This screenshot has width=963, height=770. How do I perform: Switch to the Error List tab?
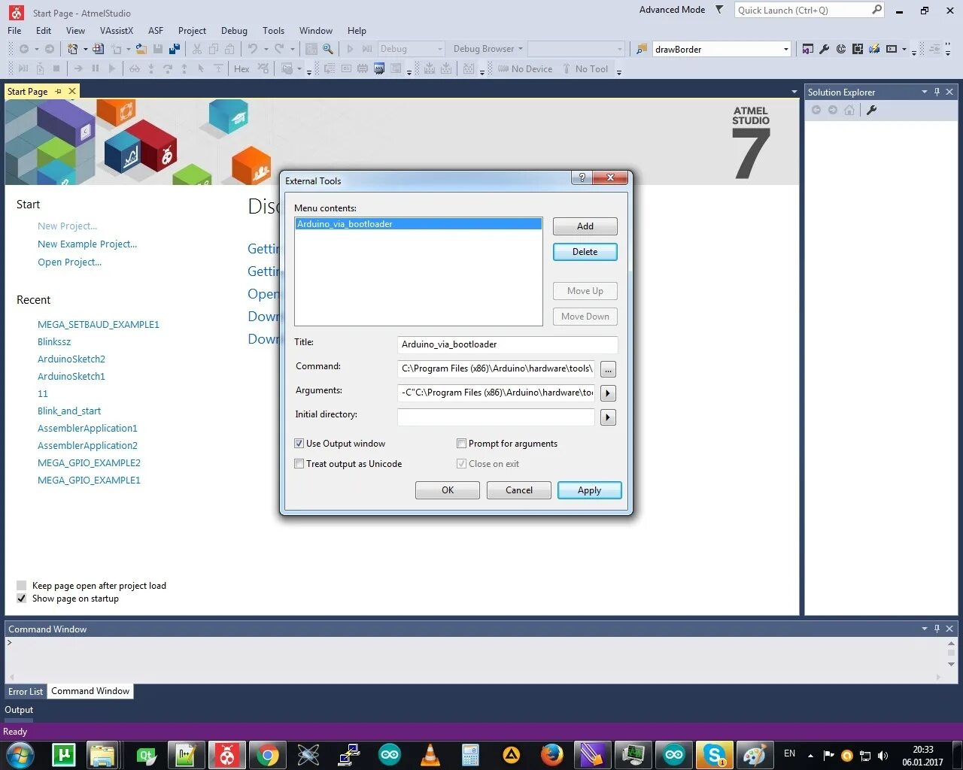coord(26,691)
